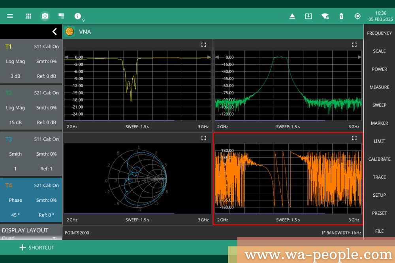Open the PRESET menu
Screen dimensions: 395x263
(379, 213)
